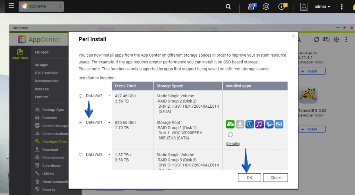Open the main hamburger menu
The height and width of the screenshot is (195, 355).
[11, 6]
